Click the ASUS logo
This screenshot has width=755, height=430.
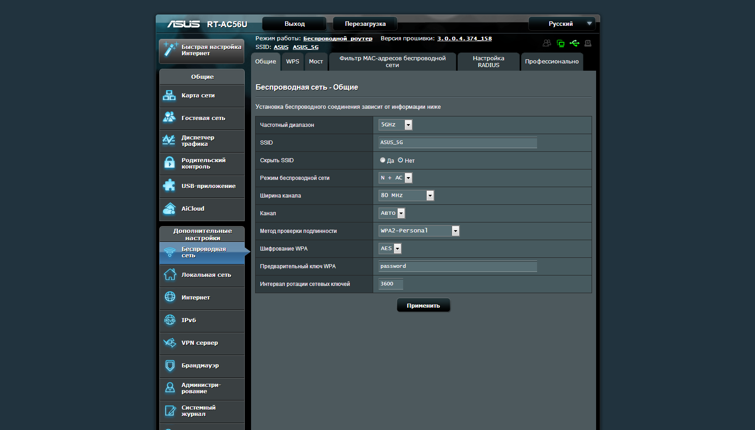point(183,24)
